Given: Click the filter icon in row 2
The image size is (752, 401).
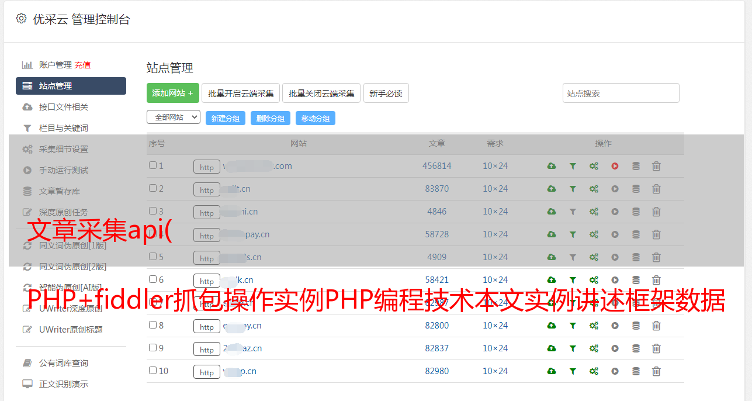Looking at the screenshot, I should 573,189.
